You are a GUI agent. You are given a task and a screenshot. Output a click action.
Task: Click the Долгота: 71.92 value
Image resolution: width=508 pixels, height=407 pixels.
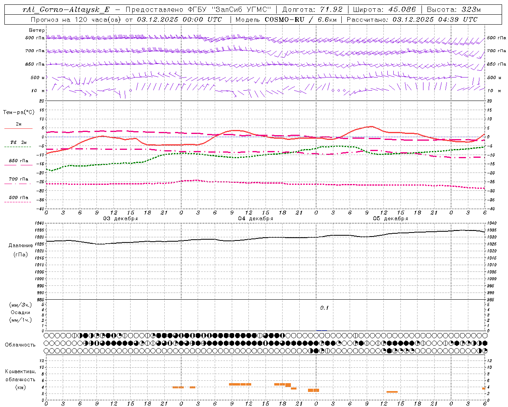(x=312, y=10)
